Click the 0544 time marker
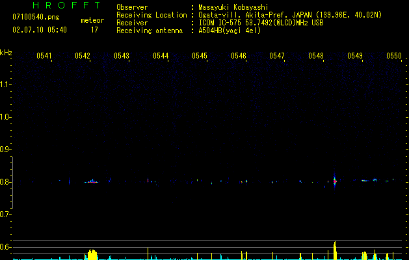The height and width of the screenshot is (260, 409). tap(161, 56)
